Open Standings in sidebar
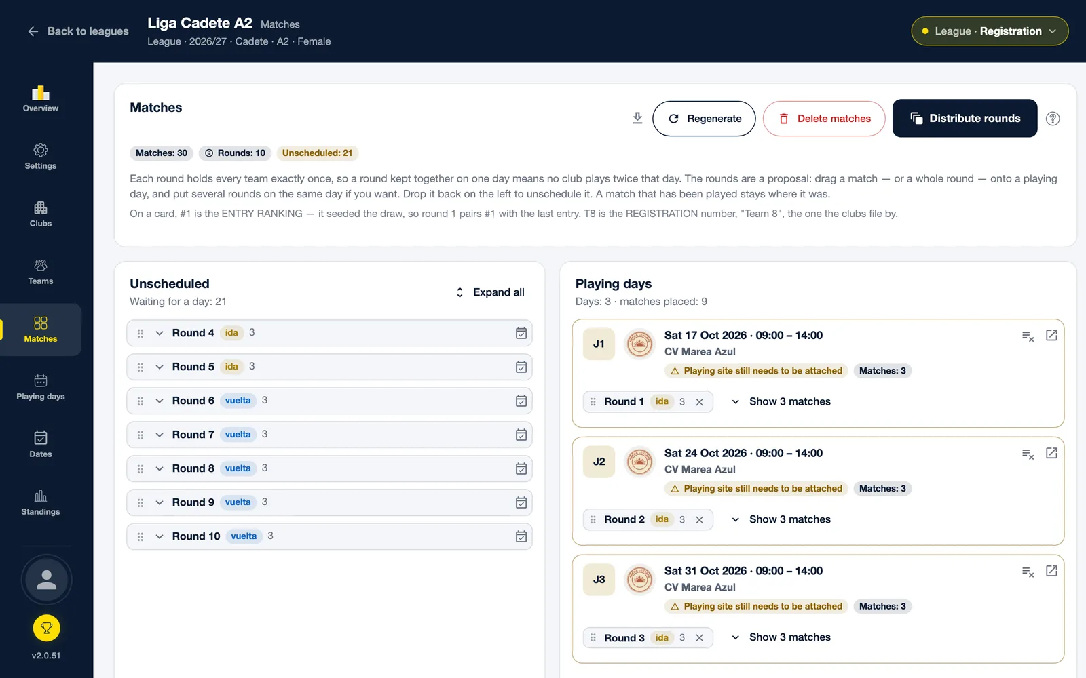 (41, 502)
